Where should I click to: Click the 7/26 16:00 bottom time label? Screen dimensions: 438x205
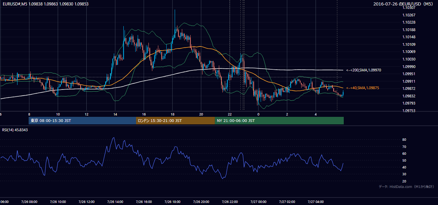pos(144,202)
